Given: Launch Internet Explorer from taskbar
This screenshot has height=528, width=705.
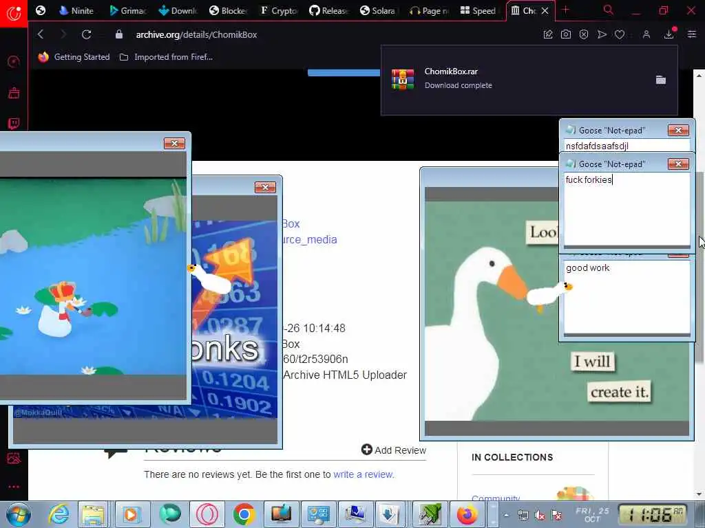Looking at the screenshot, I should 59,514.
